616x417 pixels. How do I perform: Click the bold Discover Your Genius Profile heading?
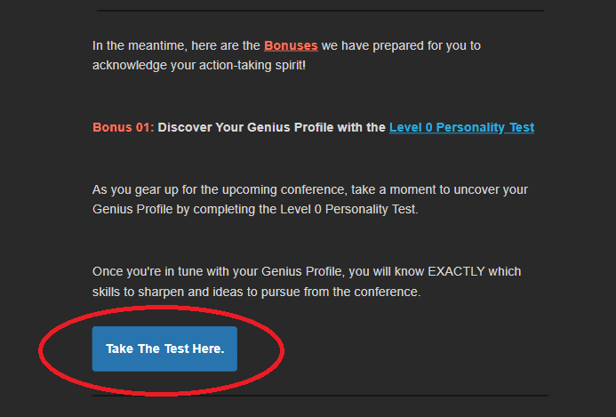tap(272, 127)
